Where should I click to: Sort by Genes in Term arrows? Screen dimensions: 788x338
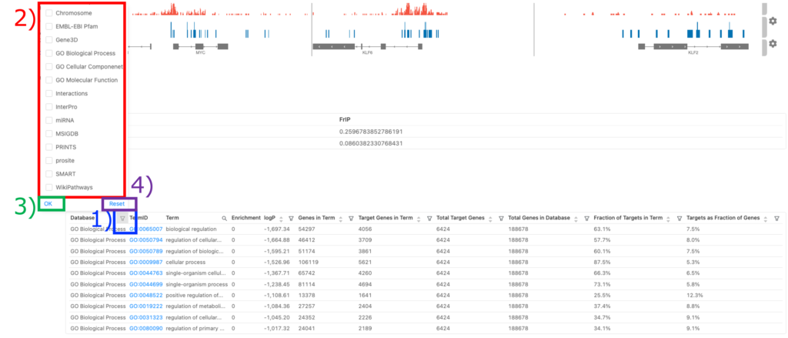coord(341,219)
